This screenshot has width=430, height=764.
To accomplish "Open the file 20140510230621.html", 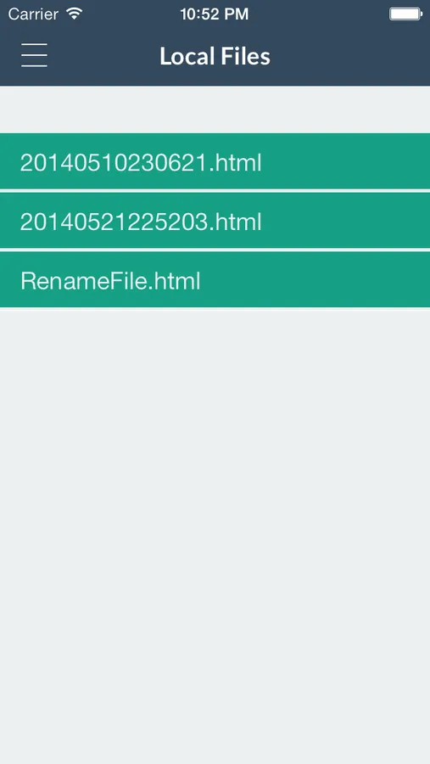I will tap(215, 161).
